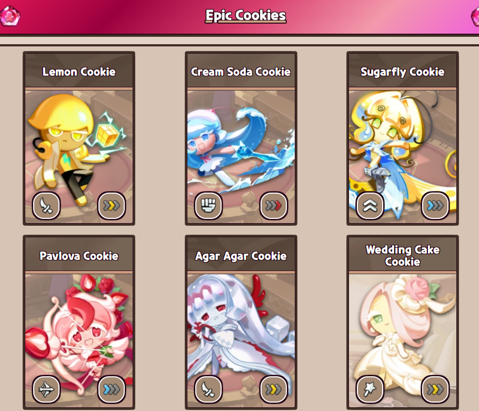Click Sugarfly Cookie's blue rear position chevrons
The image size is (479, 411).
point(435,205)
